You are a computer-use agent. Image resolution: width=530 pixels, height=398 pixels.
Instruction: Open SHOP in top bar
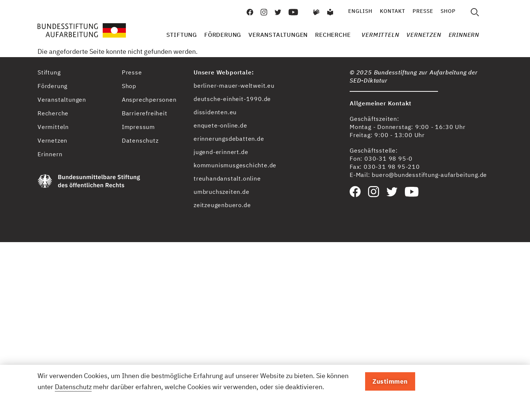pyautogui.click(x=448, y=11)
